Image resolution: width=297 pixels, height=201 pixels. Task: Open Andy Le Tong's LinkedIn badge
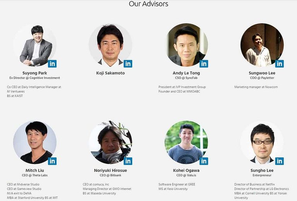click(x=204, y=64)
